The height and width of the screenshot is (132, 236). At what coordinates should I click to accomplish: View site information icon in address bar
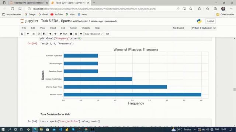coord(29,9)
